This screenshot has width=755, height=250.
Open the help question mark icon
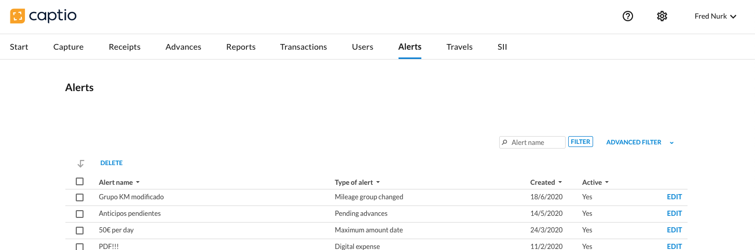(628, 16)
